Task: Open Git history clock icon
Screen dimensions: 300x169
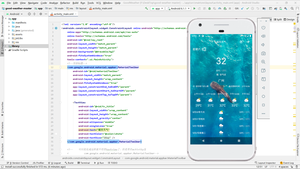Action: pos(252,8)
